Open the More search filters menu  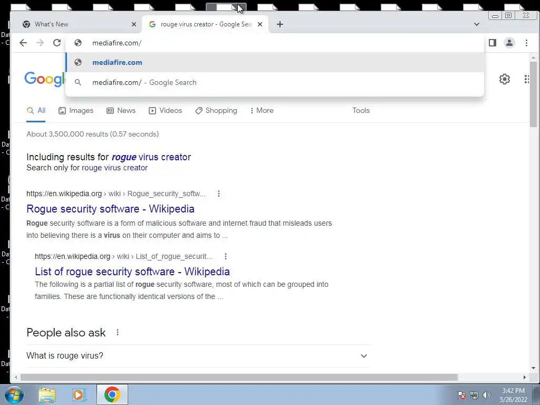pyautogui.click(x=262, y=111)
